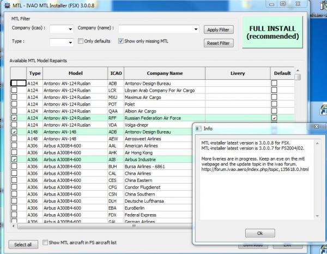This screenshot has width=327, height=254.
Task: Click the FULL INSTALL (recommended) button
Action: [x=272, y=32]
